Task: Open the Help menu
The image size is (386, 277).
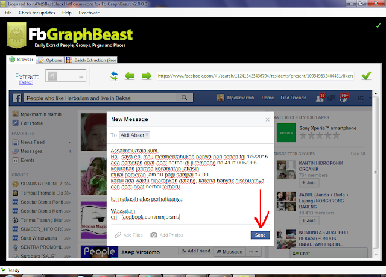Action: point(67,13)
